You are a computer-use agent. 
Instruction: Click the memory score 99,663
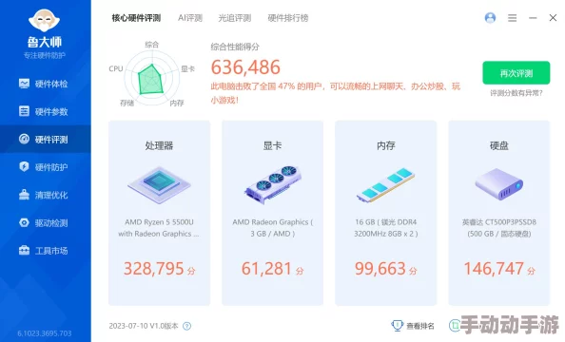pyautogui.click(x=380, y=269)
